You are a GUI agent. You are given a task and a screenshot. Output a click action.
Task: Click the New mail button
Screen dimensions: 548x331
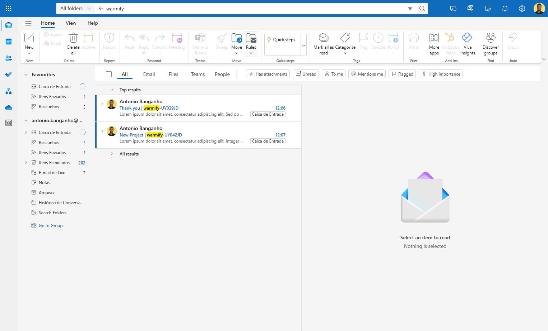29,44
